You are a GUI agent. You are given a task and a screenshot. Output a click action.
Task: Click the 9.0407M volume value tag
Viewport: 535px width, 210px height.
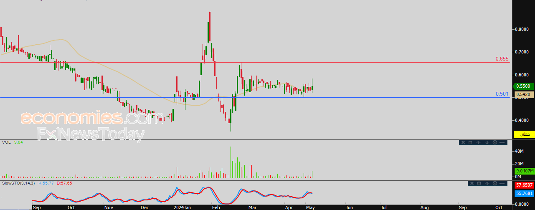pos(524,171)
